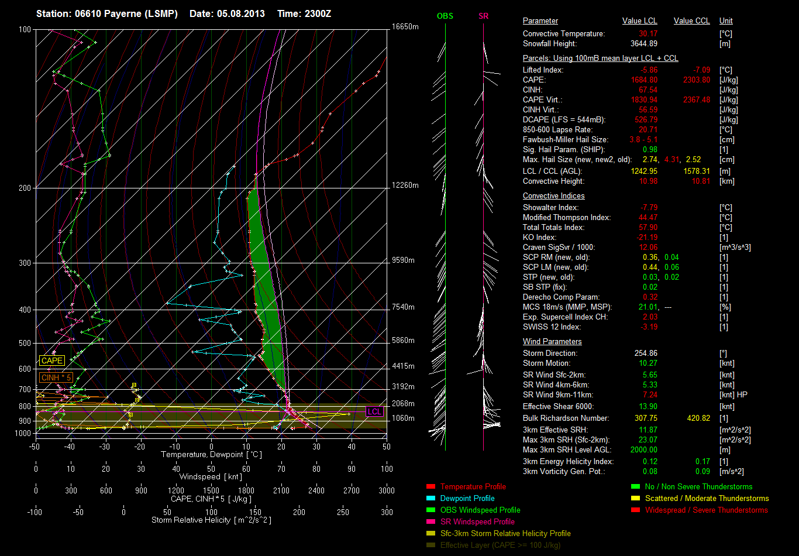Click the green OBS Windspeed Profile swatch

431,510
